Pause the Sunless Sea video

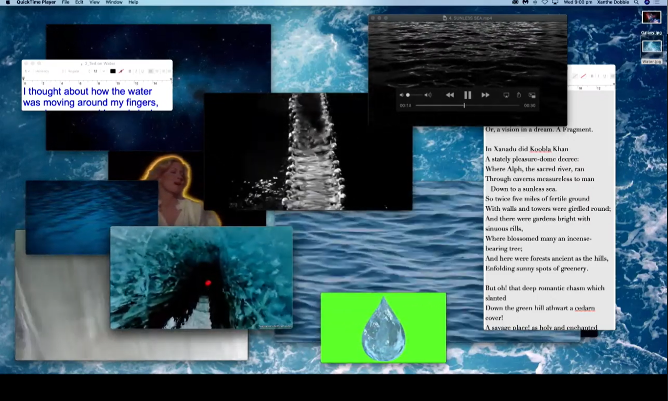pyautogui.click(x=467, y=95)
